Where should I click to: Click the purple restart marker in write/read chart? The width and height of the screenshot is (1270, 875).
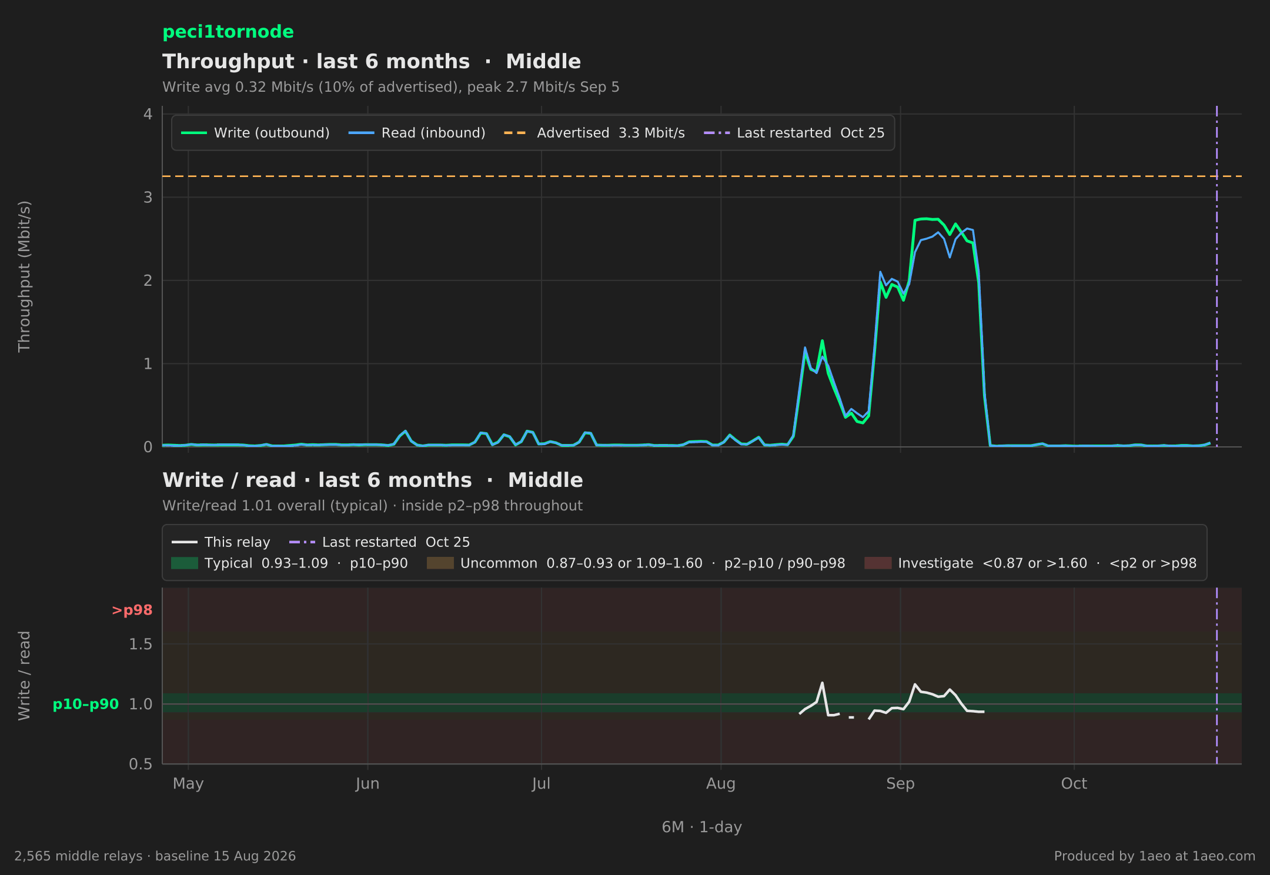coord(1216,676)
